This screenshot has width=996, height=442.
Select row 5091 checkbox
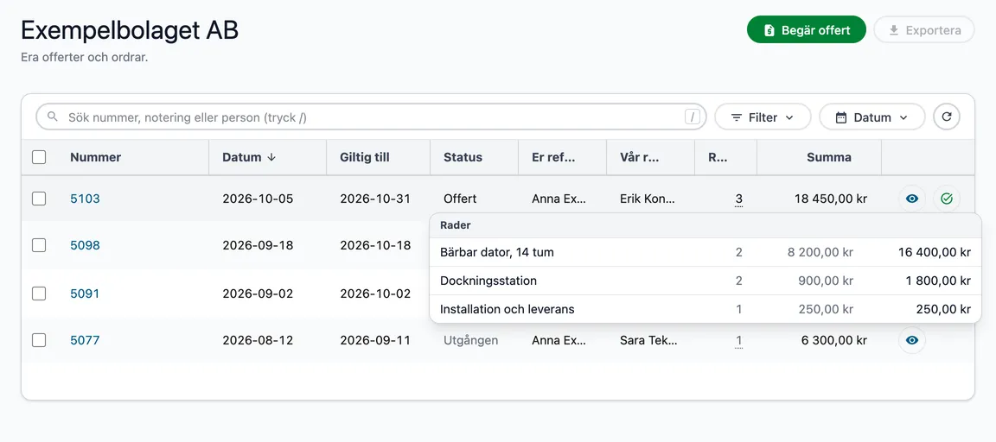pos(39,293)
